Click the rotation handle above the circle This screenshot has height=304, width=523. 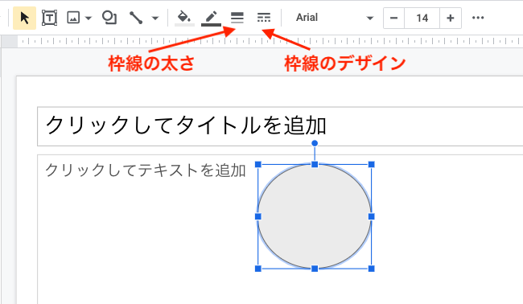point(315,143)
